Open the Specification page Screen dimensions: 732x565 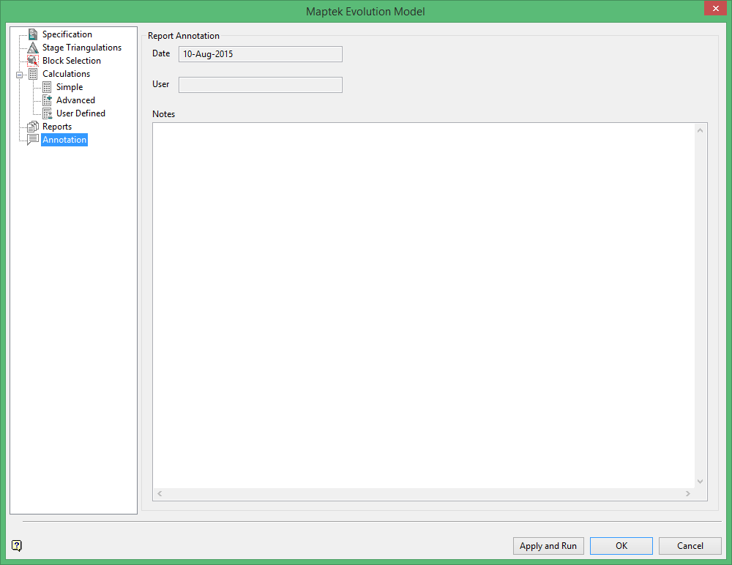click(67, 34)
